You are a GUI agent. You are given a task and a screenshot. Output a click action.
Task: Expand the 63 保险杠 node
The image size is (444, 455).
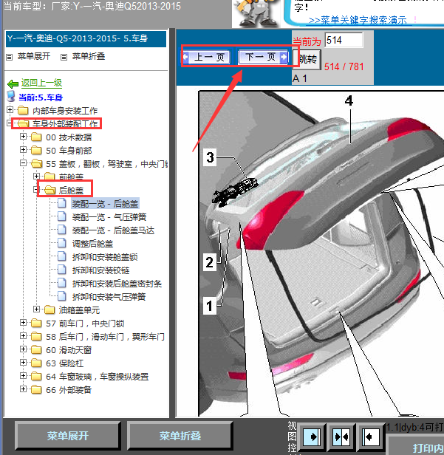[23, 362]
